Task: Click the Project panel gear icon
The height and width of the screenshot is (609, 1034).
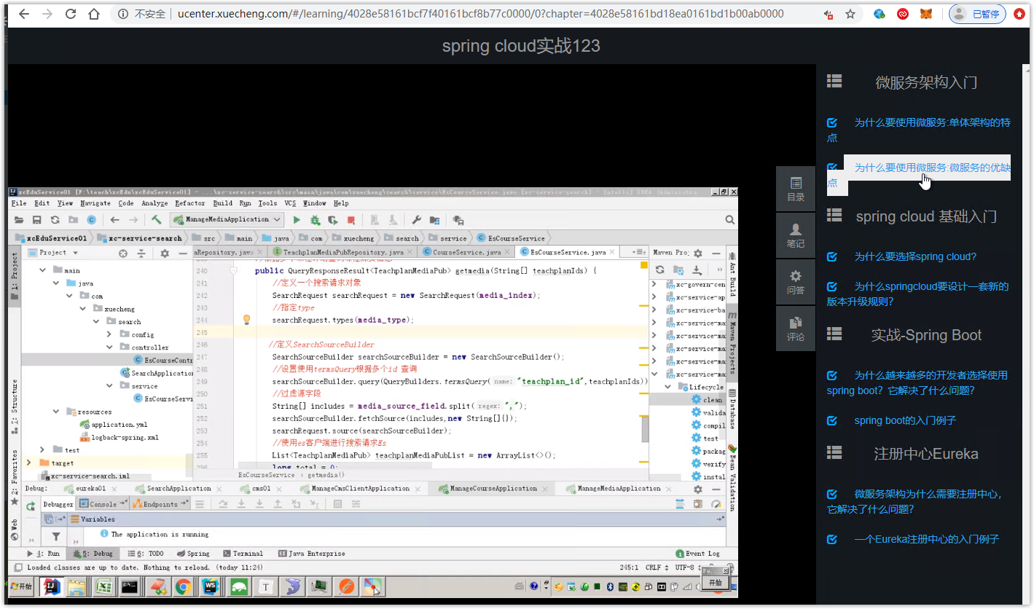Action: 165,254
